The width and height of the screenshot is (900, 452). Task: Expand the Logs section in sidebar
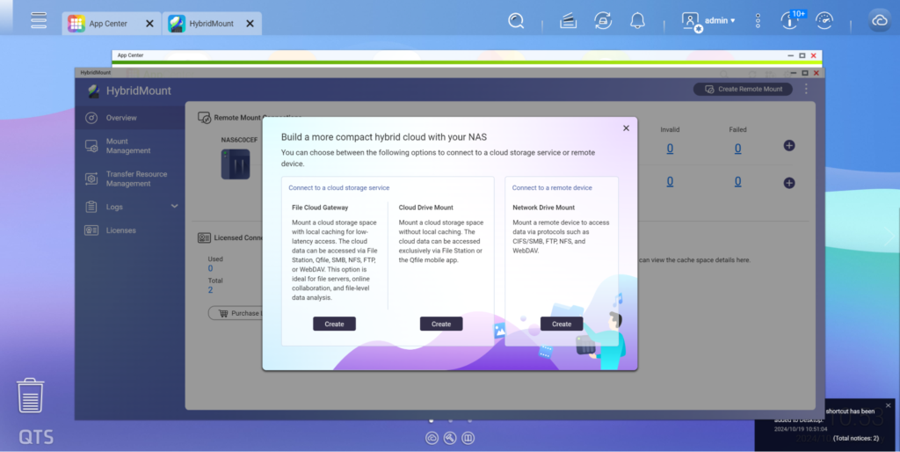[174, 207]
